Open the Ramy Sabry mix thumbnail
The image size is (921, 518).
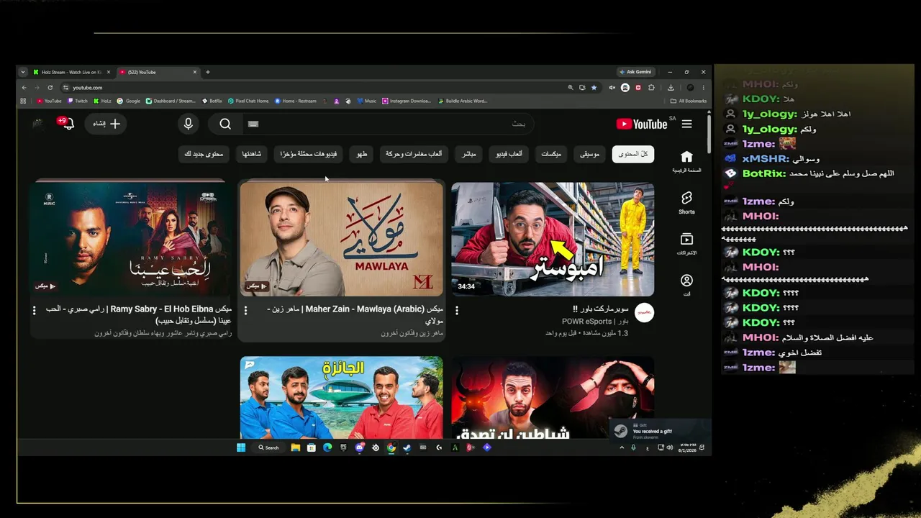tap(130, 239)
